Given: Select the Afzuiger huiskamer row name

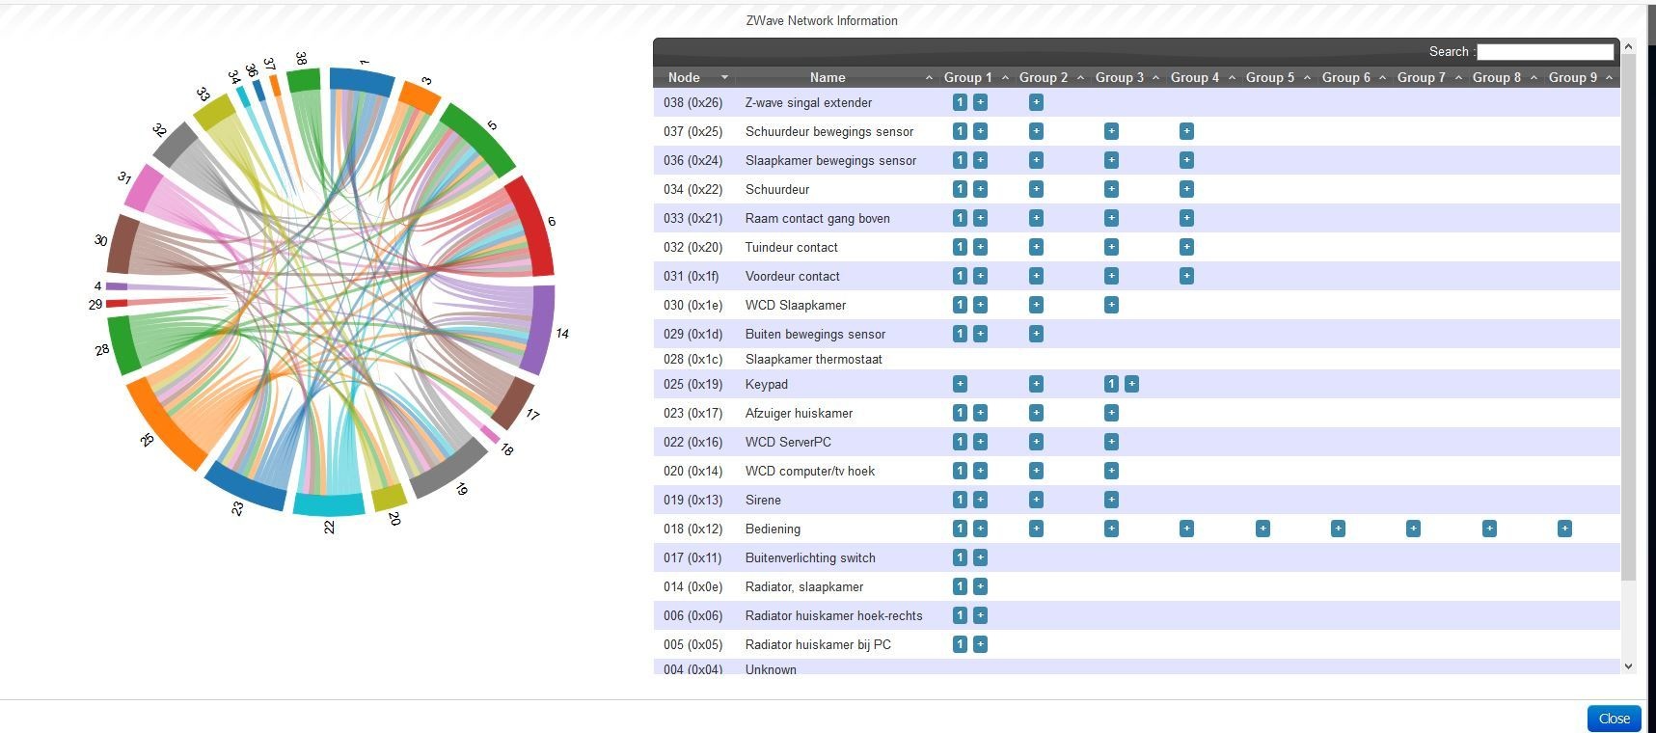Looking at the screenshot, I should (799, 413).
